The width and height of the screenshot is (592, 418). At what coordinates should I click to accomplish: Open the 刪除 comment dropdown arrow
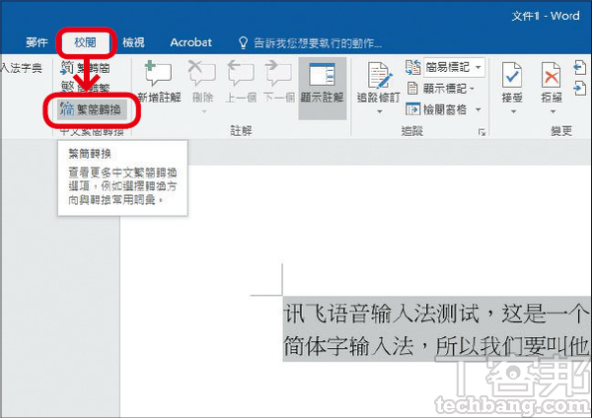pyautogui.click(x=204, y=111)
